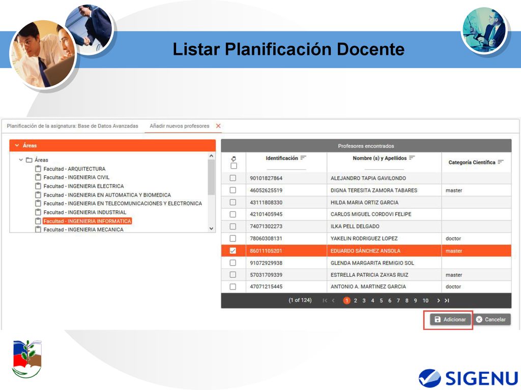521x390 pixels.
Task: Click the name YAKELIN RODRIGUEZ LOPEZ
Action: pyautogui.click(x=364, y=239)
